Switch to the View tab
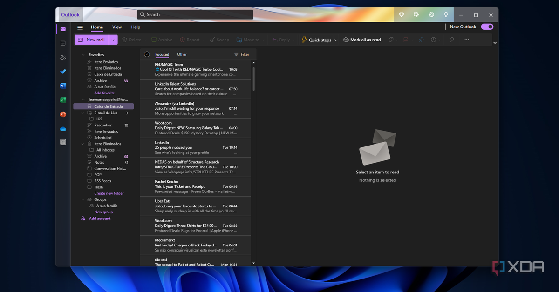Viewport: 559px width, 292px height. tap(117, 27)
